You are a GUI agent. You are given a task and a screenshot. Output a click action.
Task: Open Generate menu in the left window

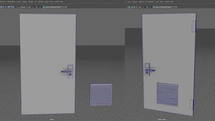[x=40, y=2]
